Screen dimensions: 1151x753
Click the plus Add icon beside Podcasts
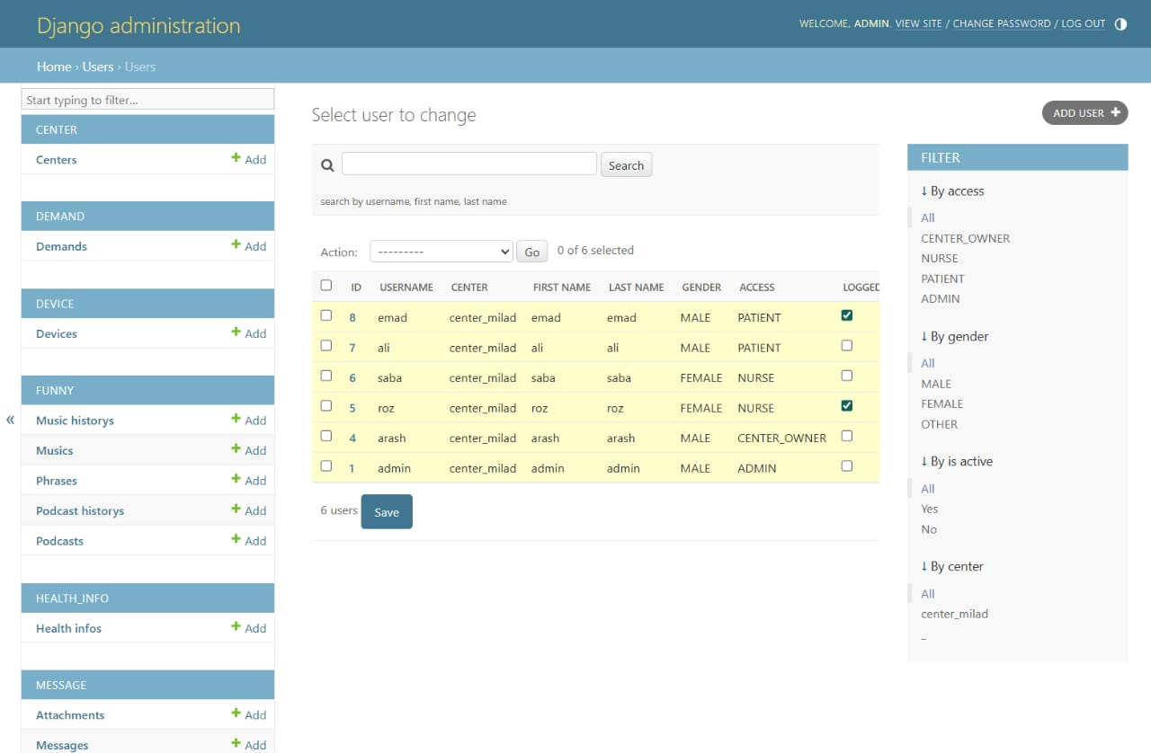pos(236,540)
